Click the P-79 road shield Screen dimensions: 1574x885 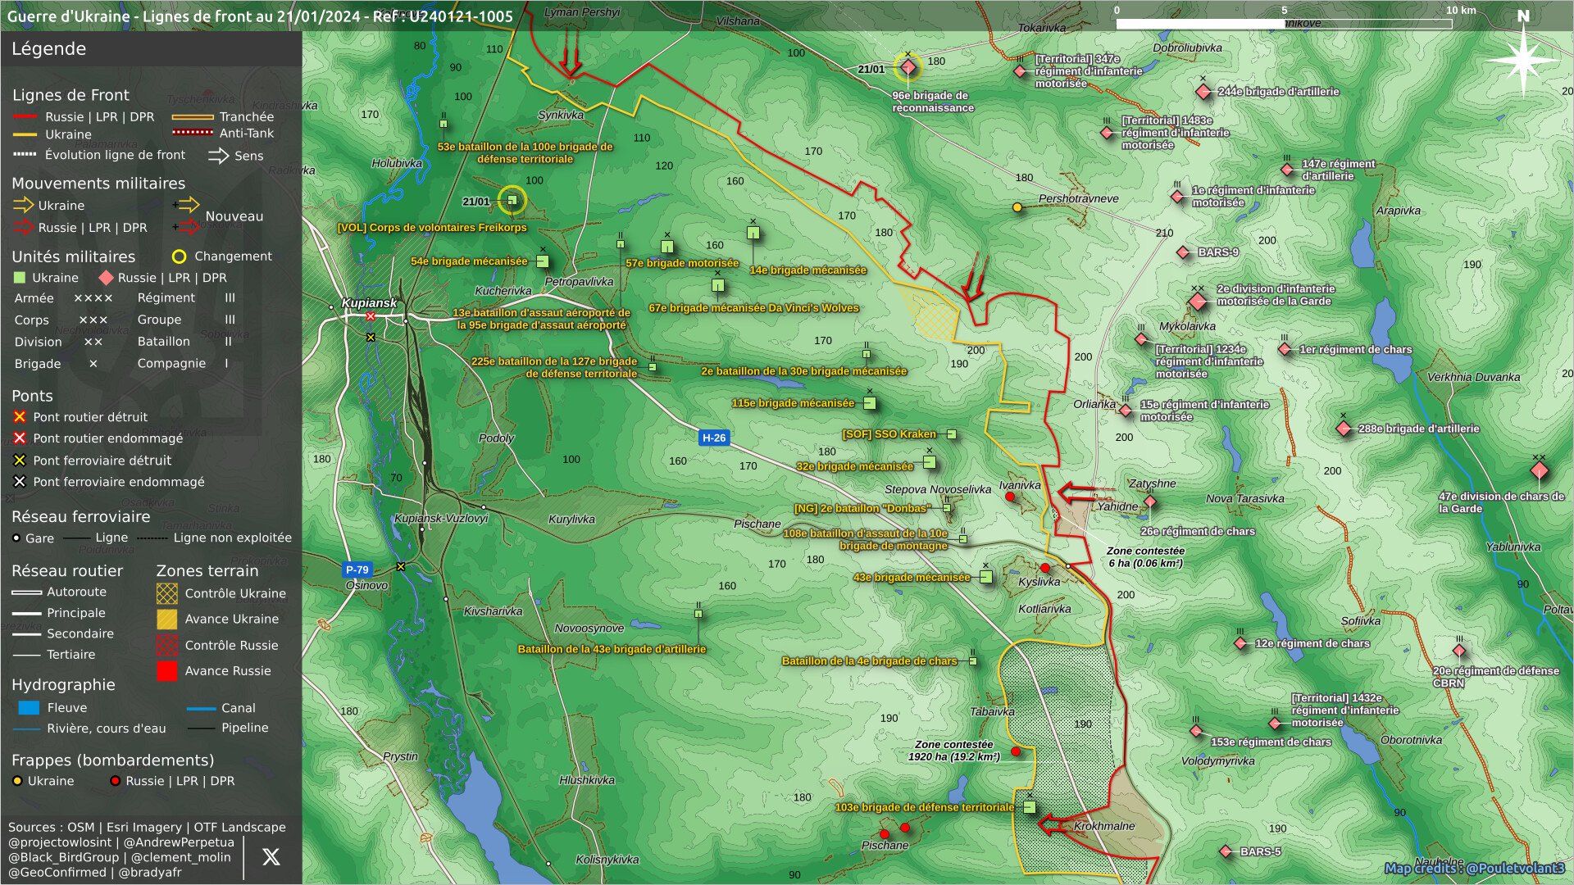click(x=357, y=570)
